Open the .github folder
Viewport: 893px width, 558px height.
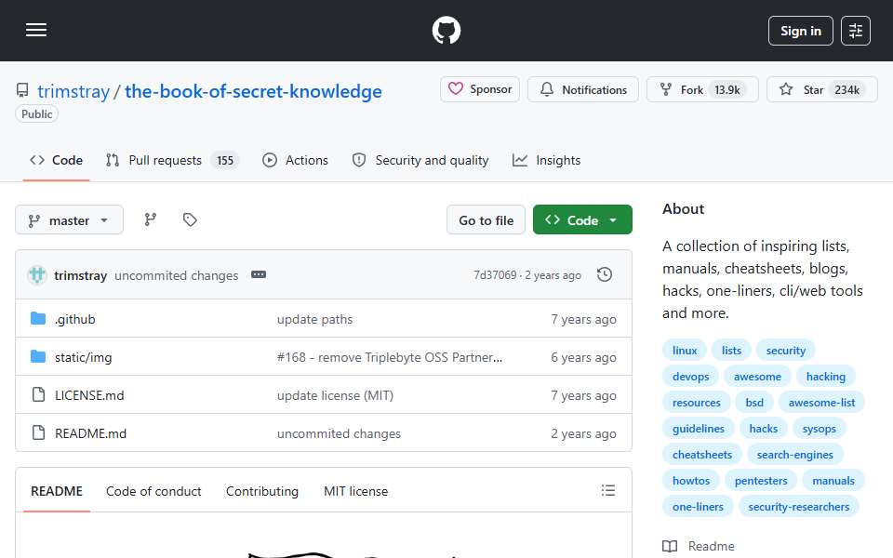pyautogui.click(x=75, y=319)
